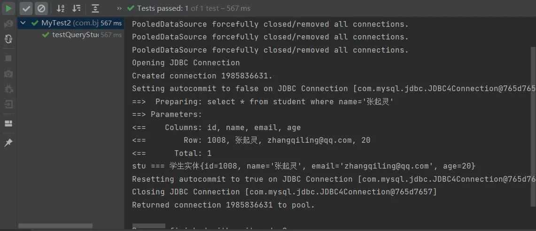Click Expand All tests icon

[x=95, y=8]
